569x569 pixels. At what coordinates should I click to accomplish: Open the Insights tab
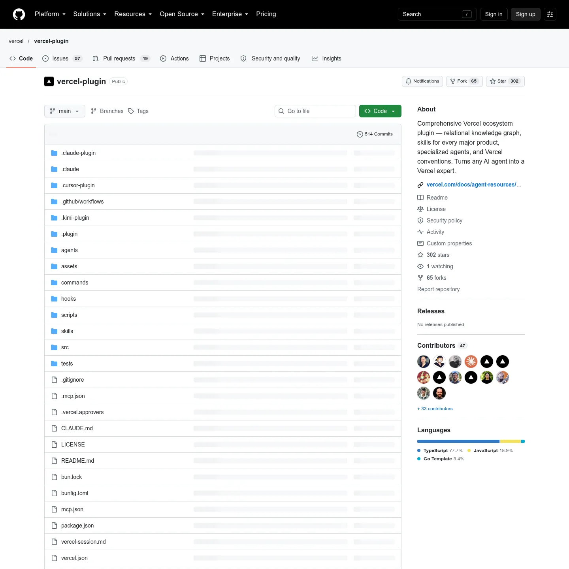coord(326,58)
